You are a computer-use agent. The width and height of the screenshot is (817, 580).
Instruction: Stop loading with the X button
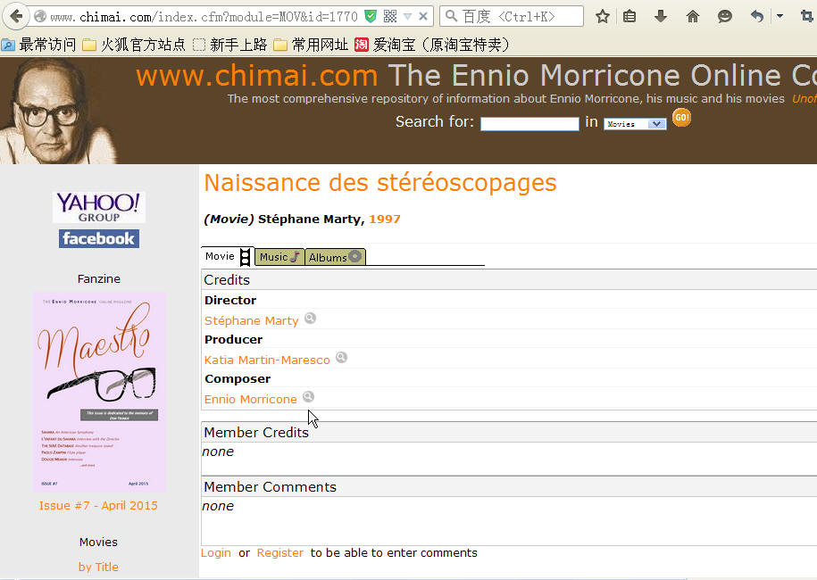click(x=423, y=17)
